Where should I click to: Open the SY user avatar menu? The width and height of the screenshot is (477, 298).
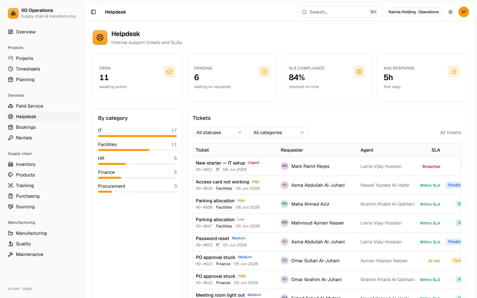point(464,12)
